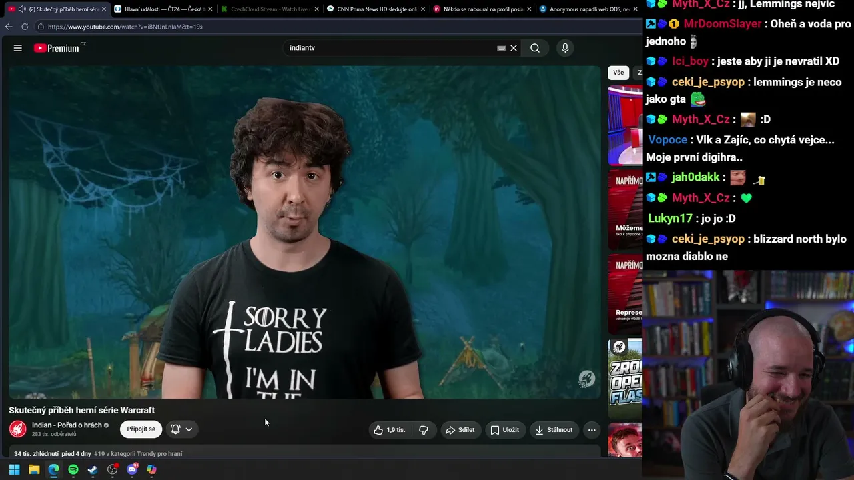Open the red news studio suggested video
The image size is (854, 480).
pyautogui.click(x=625, y=125)
